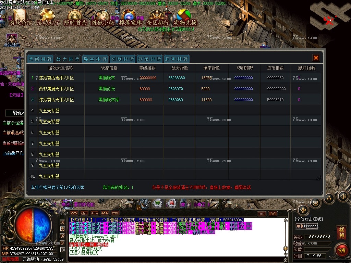
Task: Close the ranking panel with X
Action: [316, 58]
